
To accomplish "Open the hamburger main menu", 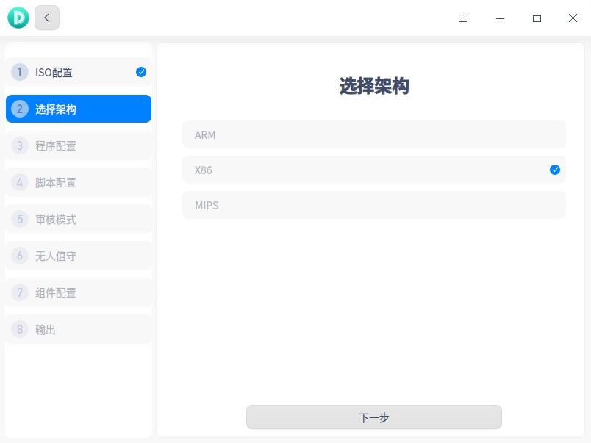I will click(x=463, y=18).
